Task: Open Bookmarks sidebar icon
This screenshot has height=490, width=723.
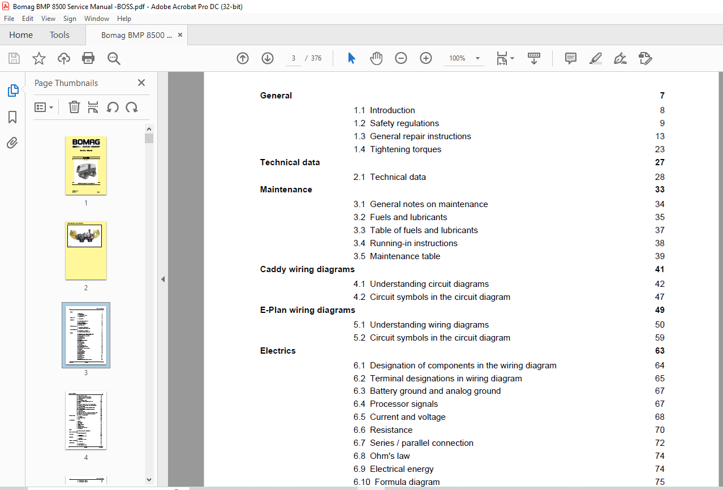Action: 12,117
